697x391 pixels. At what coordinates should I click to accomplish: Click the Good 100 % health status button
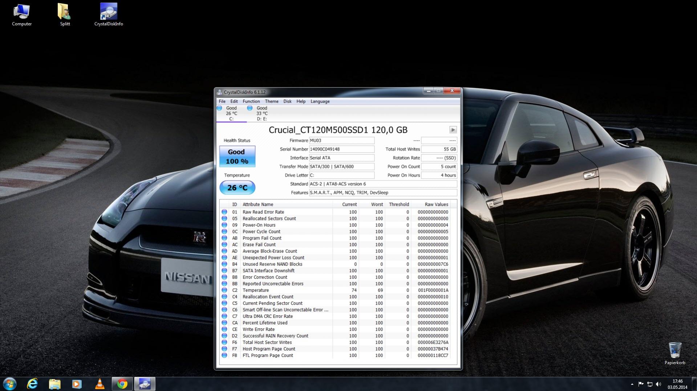point(237,157)
